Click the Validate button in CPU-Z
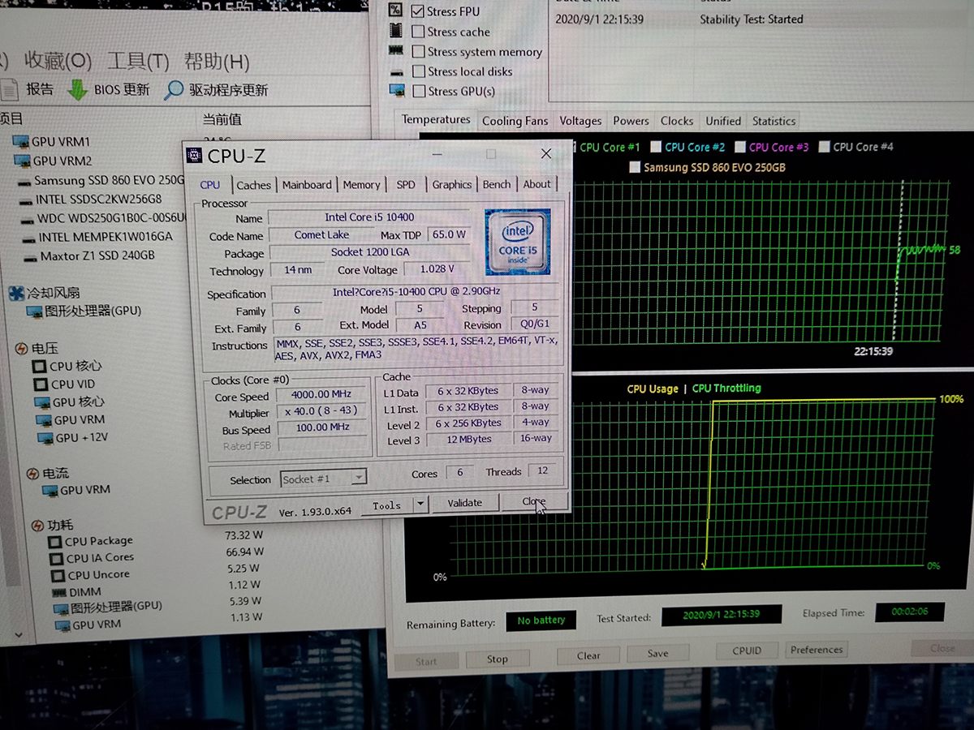 464,503
